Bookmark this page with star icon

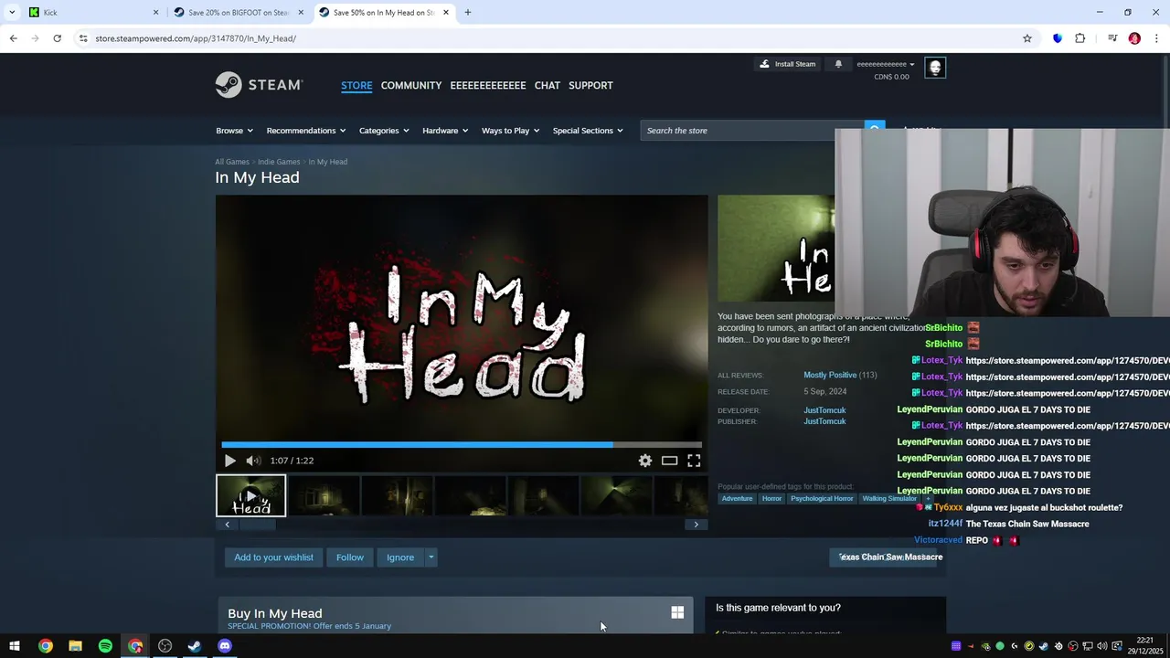tap(1027, 38)
